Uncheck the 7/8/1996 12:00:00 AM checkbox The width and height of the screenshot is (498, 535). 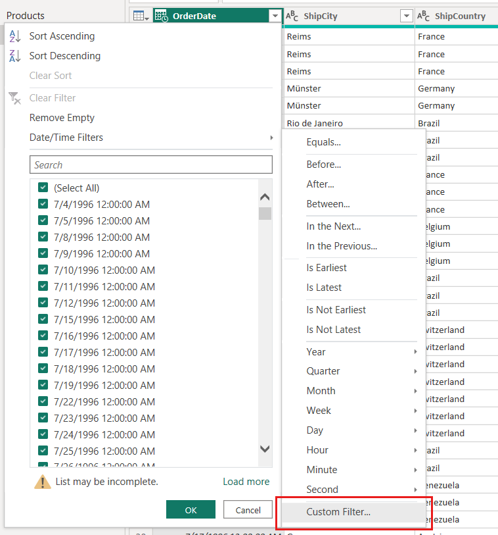[x=43, y=236]
